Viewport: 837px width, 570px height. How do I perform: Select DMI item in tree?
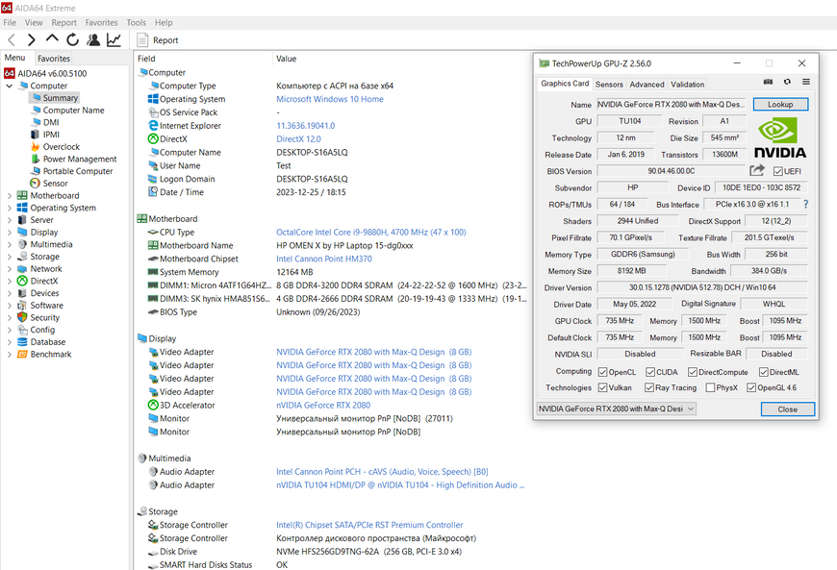(51, 122)
